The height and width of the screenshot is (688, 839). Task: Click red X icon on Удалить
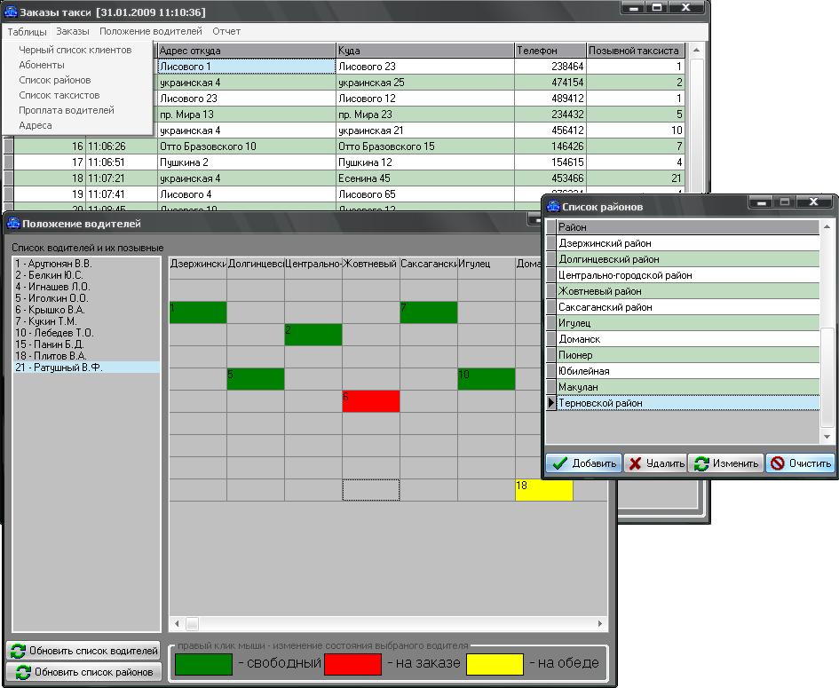click(635, 463)
